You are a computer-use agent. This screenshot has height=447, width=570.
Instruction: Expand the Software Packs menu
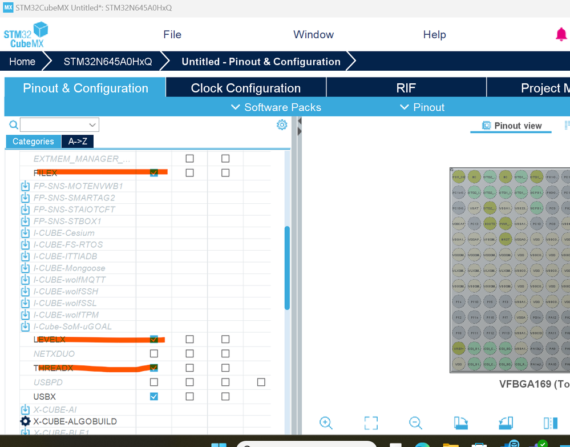click(276, 107)
